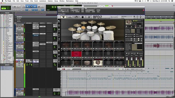The height and width of the screenshot is (98, 175).
Task: Click the Master output gain display field
Action: point(102,69)
